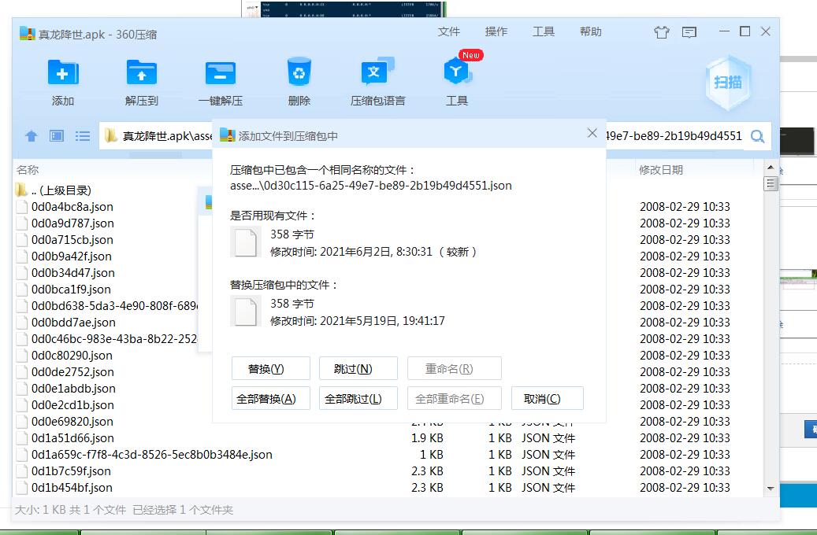
Task: Open the 文件 menu
Action: click(x=449, y=31)
